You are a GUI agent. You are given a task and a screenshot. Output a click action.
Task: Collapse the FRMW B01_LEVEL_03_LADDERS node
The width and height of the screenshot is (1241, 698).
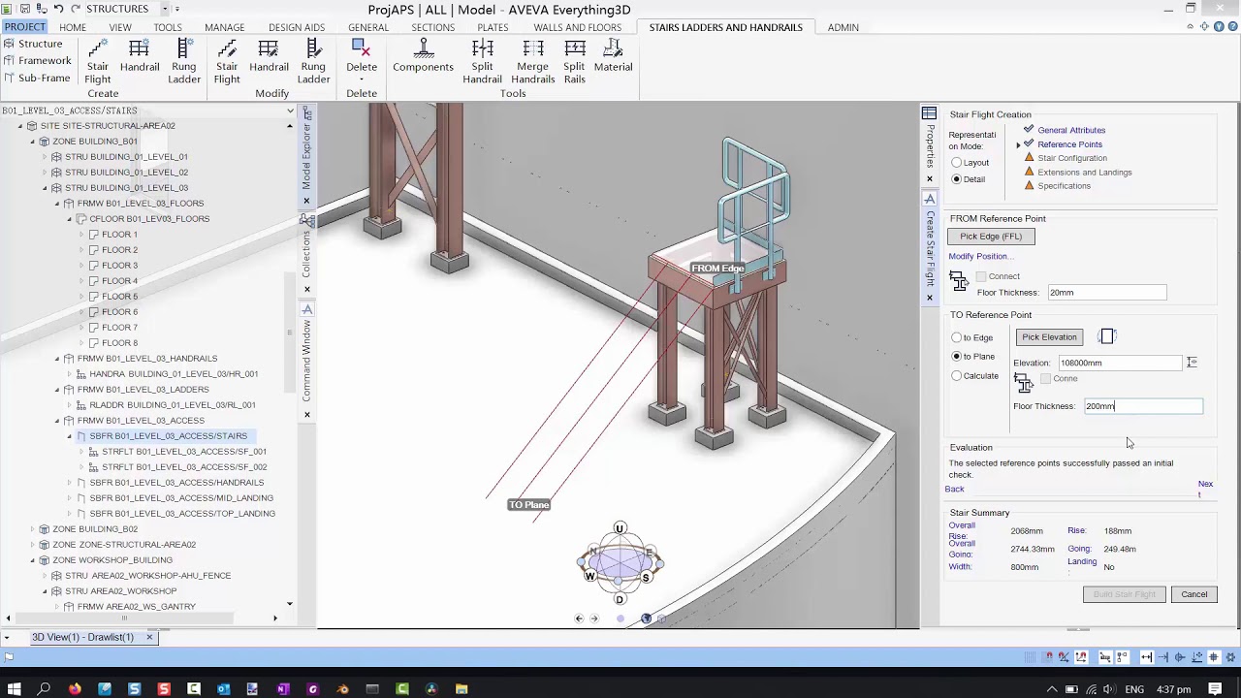pyautogui.click(x=57, y=390)
